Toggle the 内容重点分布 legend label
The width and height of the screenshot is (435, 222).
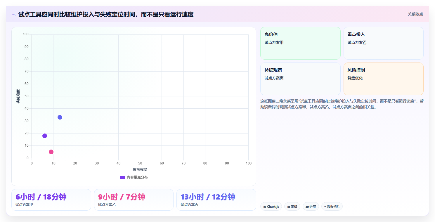click(x=137, y=177)
